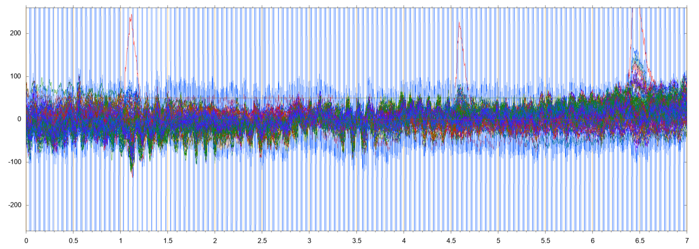Screen dimensions: 699x249
Task: Click the x-axis label 2
Action: pyautogui.click(x=215, y=240)
